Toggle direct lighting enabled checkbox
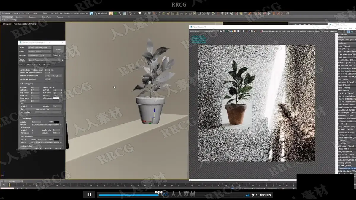Image resolution: width=356 pixels, height=200 pixels. click(32, 130)
